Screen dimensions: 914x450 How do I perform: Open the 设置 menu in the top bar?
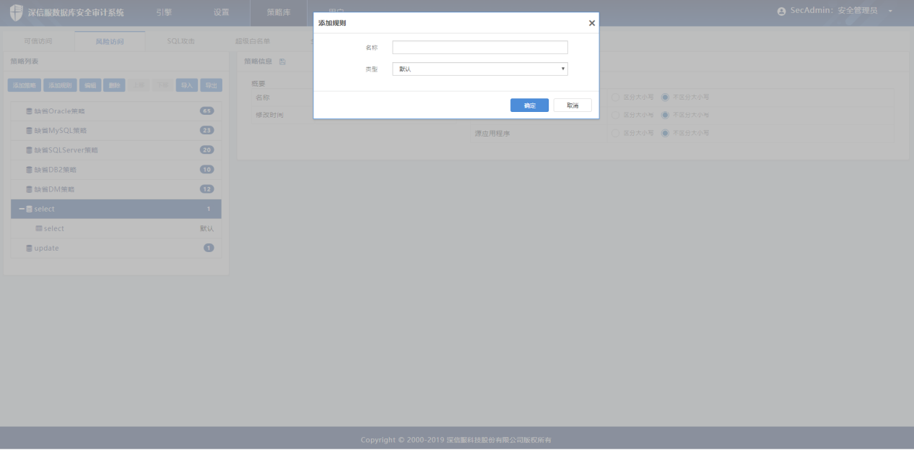pos(222,12)
